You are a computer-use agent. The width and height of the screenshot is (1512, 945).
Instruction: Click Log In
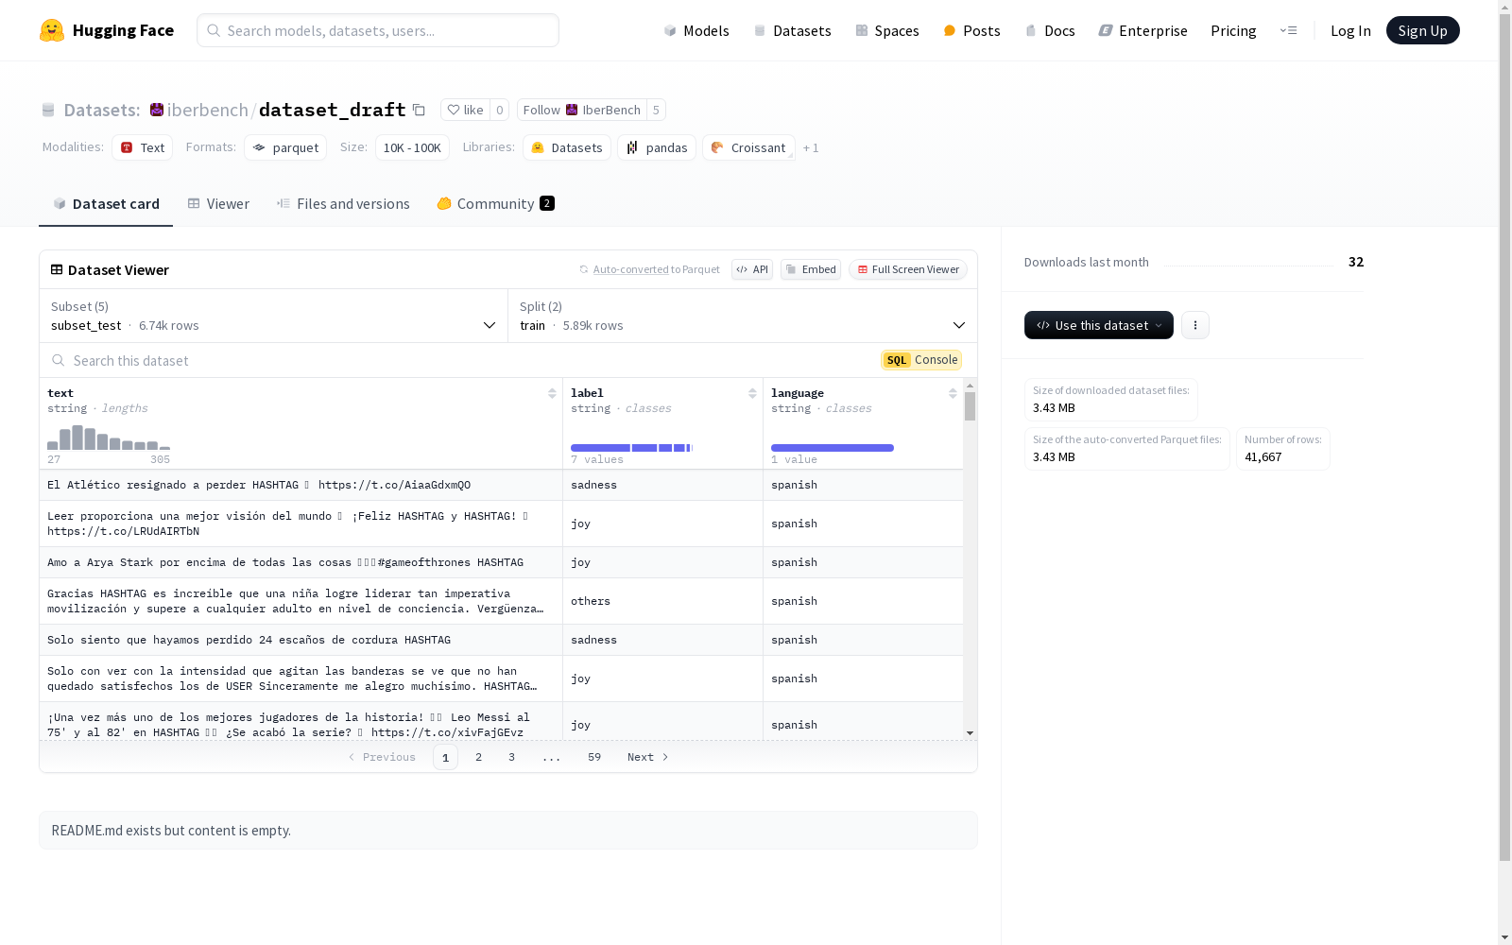pos(1350,30)
